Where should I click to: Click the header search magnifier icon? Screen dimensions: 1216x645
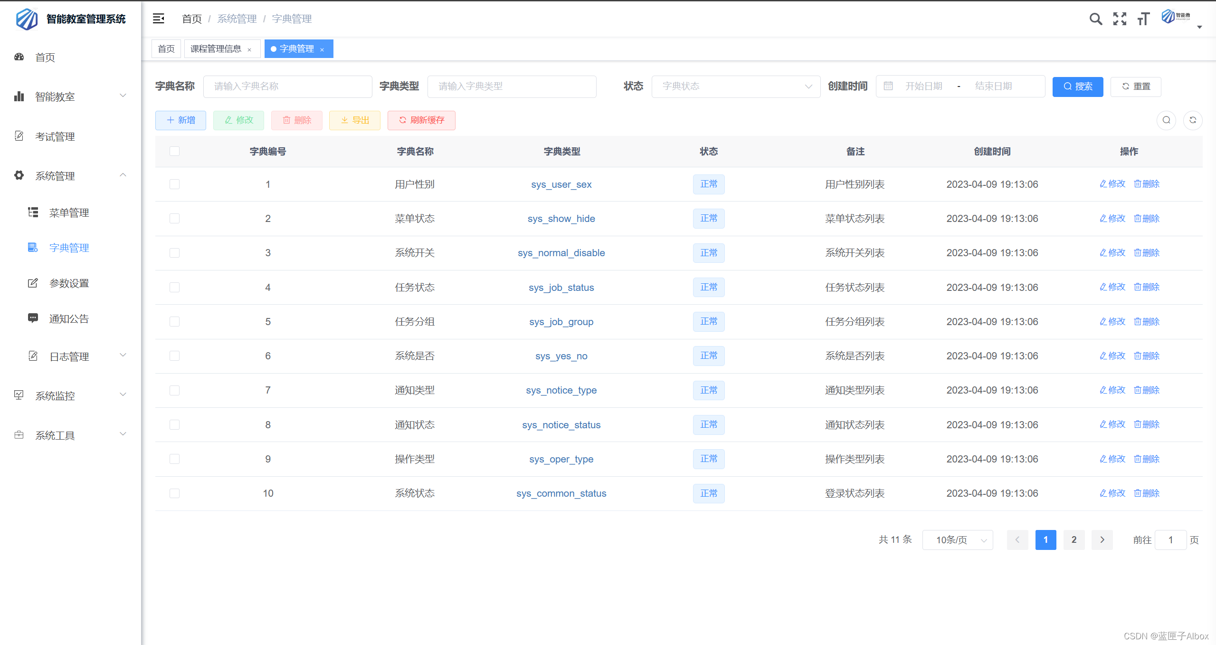[1095, 19]
